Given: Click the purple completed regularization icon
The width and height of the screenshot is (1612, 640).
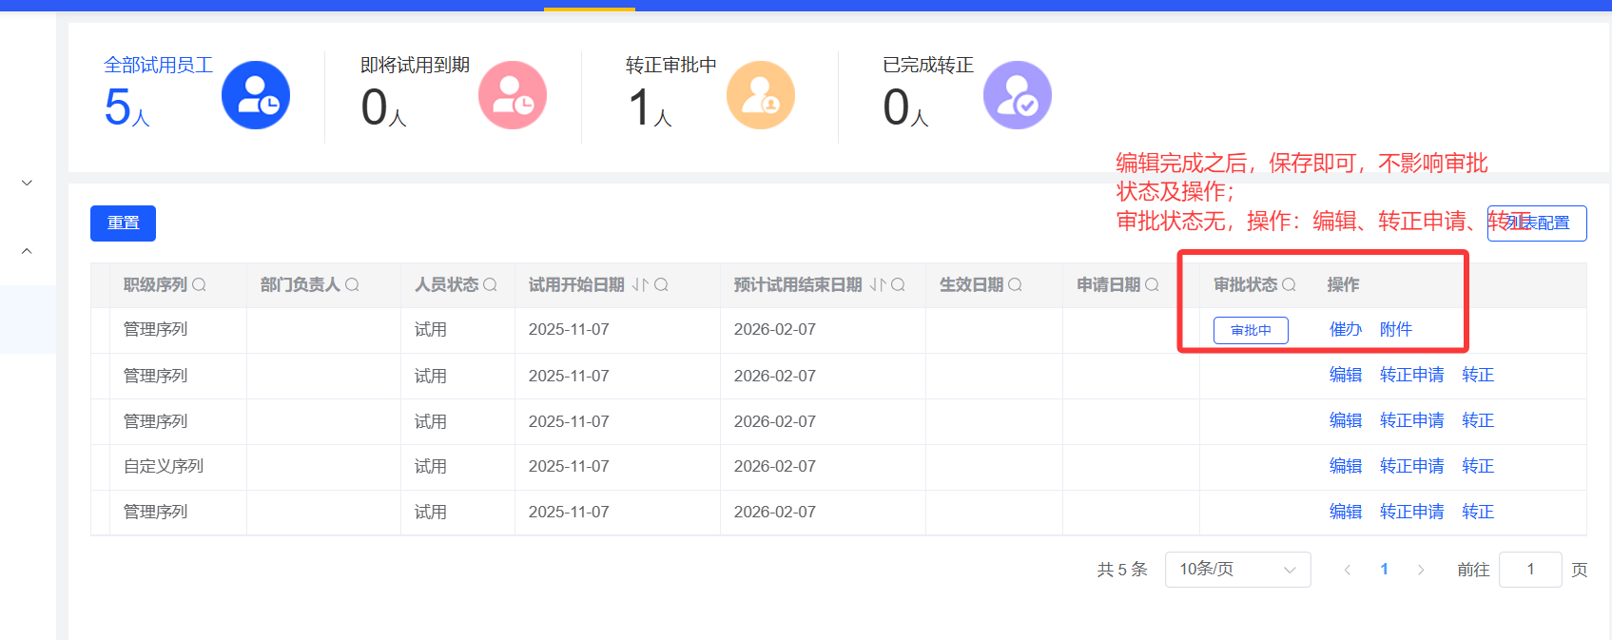Looking at the screenshot, I should point(1018,95).
